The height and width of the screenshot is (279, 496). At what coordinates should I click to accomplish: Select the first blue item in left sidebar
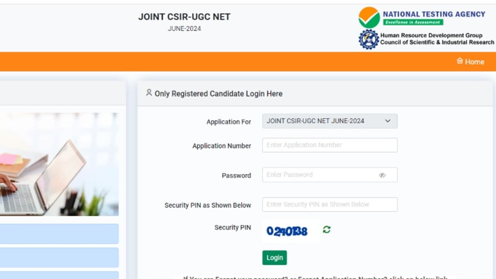tap(58, 234)
